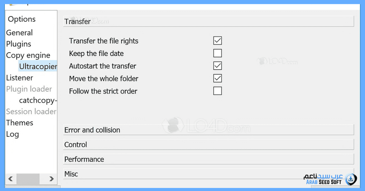This screenshot has width=365, height=191.
Task: Select the Ultracopier copy engine item
Action: [x=38, y=66]
